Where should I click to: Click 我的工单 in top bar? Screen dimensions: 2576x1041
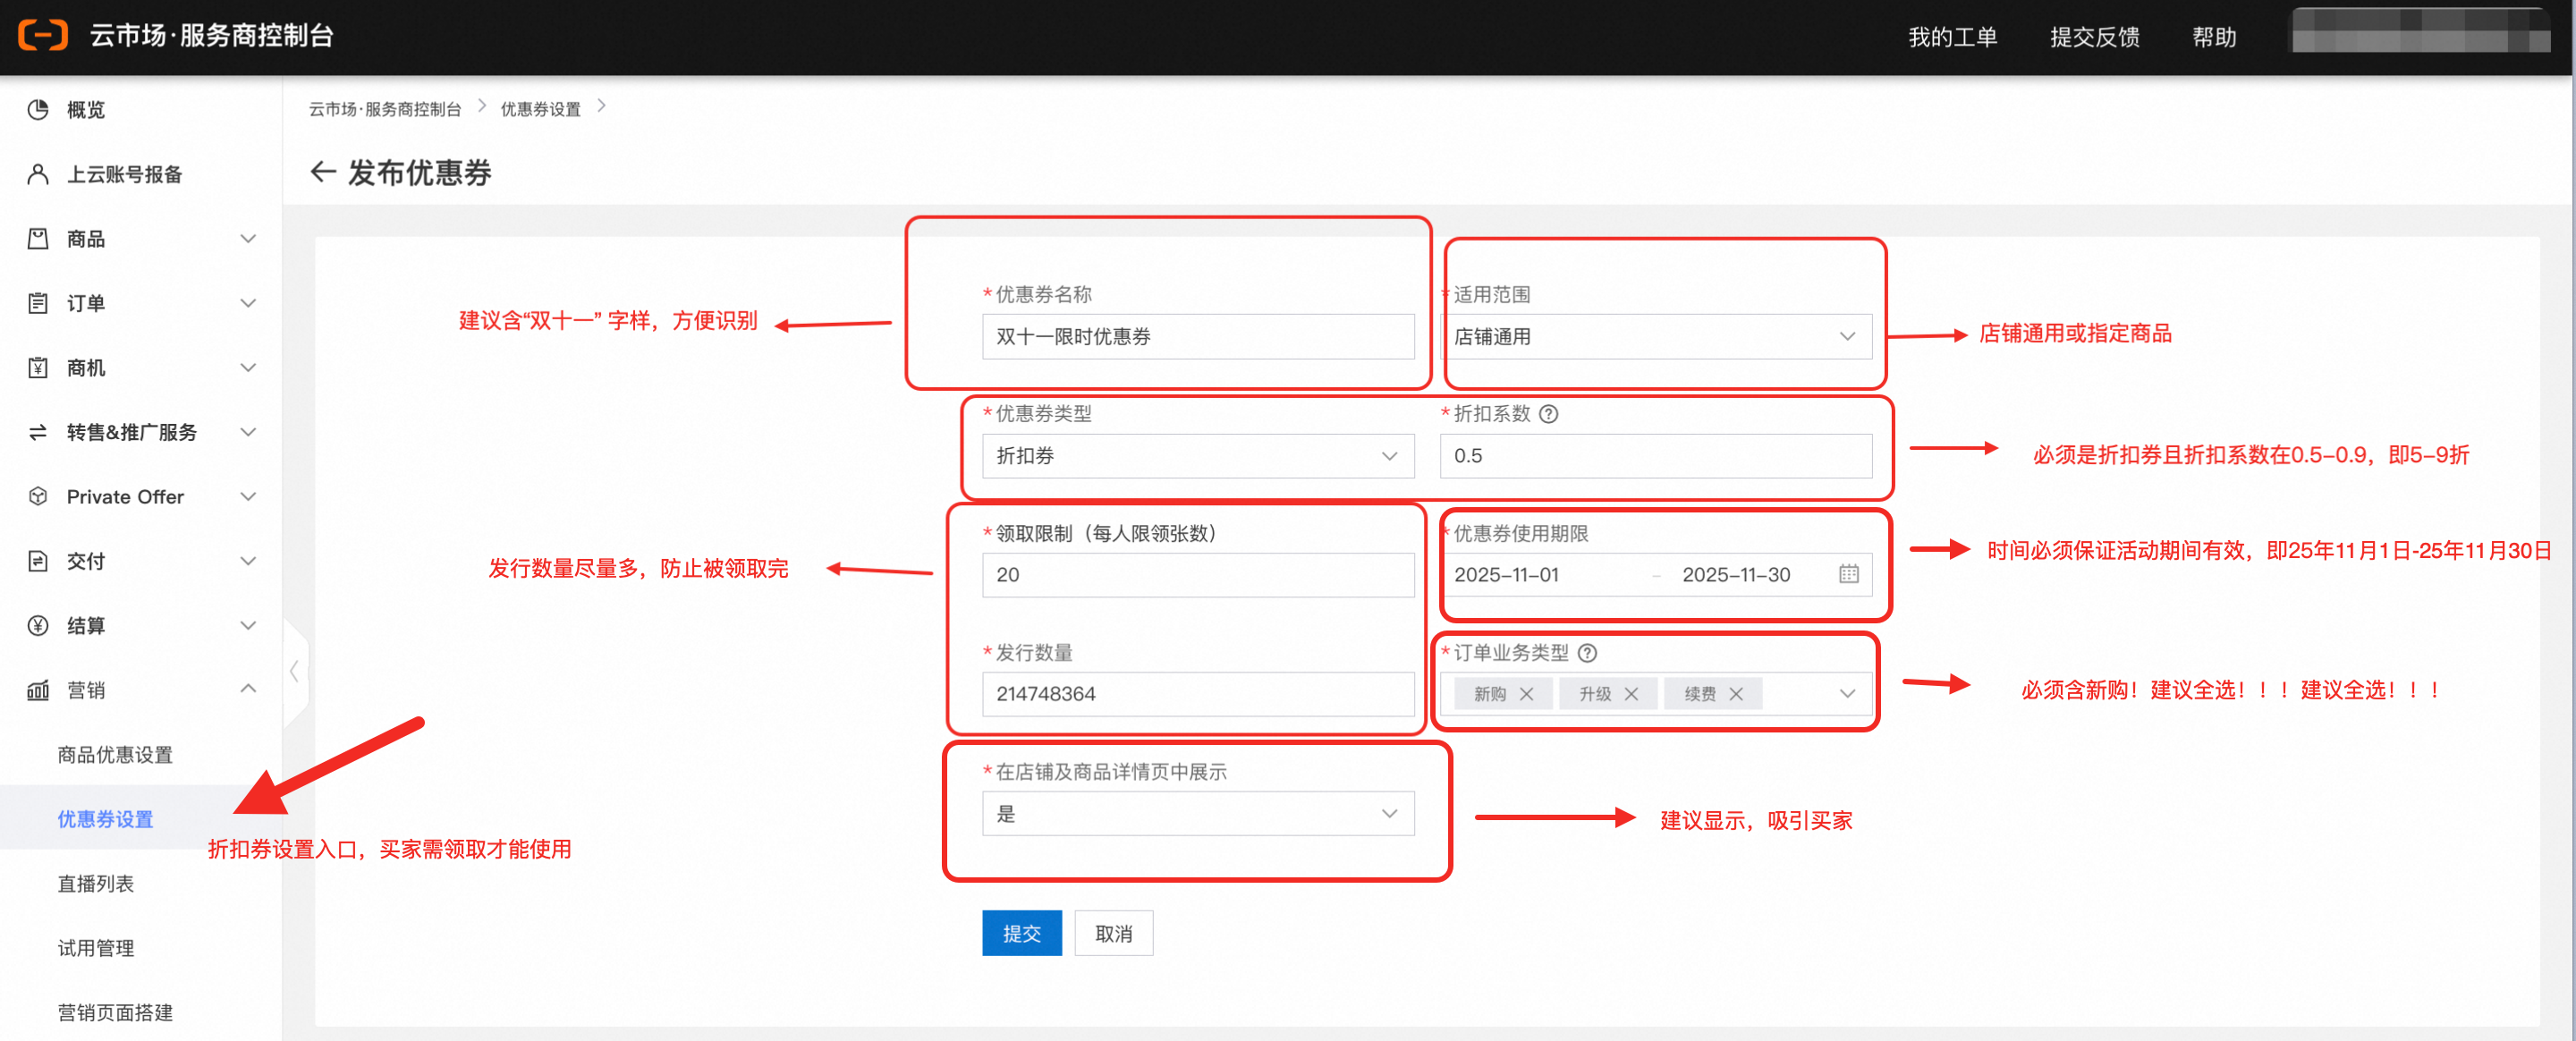pyautogui.click(x=1951, y=37)
